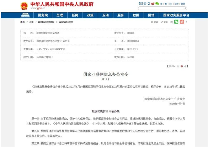Switch language to EN
Viewport: 208px width, 147px height.
[x=171, y=4]
